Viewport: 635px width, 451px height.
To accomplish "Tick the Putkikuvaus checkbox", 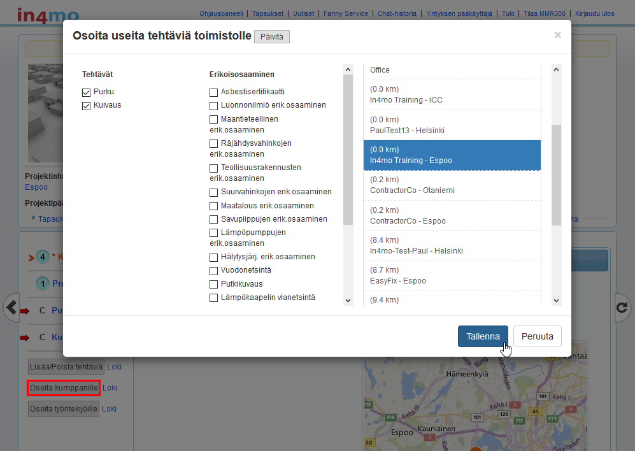I will [214, 284].
